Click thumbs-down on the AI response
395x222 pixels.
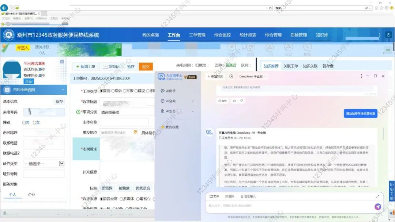point(241,101)
